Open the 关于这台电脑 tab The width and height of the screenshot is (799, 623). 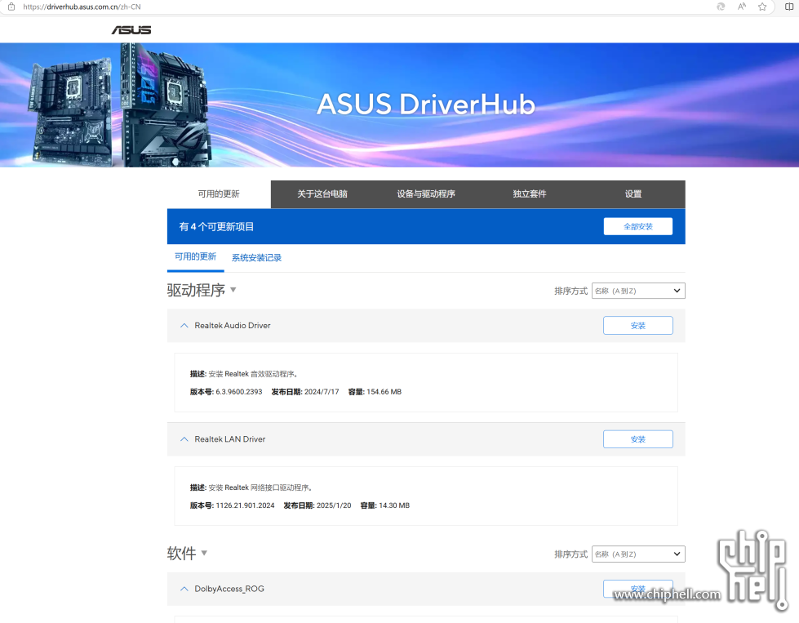(322, 194)
